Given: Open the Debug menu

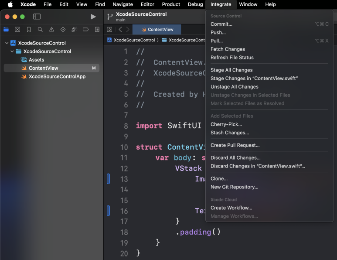Looking at the screenshot, I should pos(195,4).
